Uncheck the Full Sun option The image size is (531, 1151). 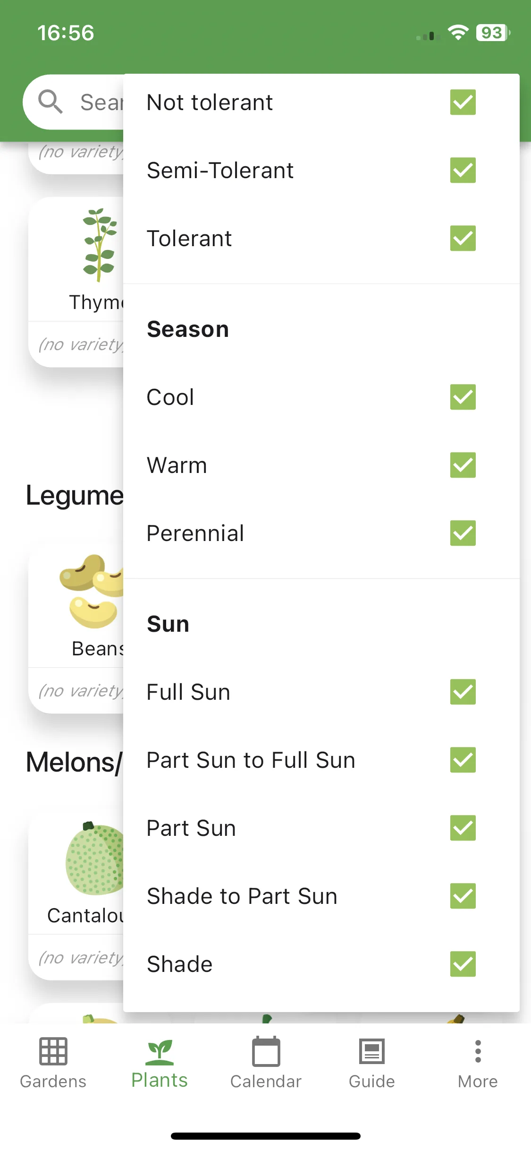click(x=463, y=692)
